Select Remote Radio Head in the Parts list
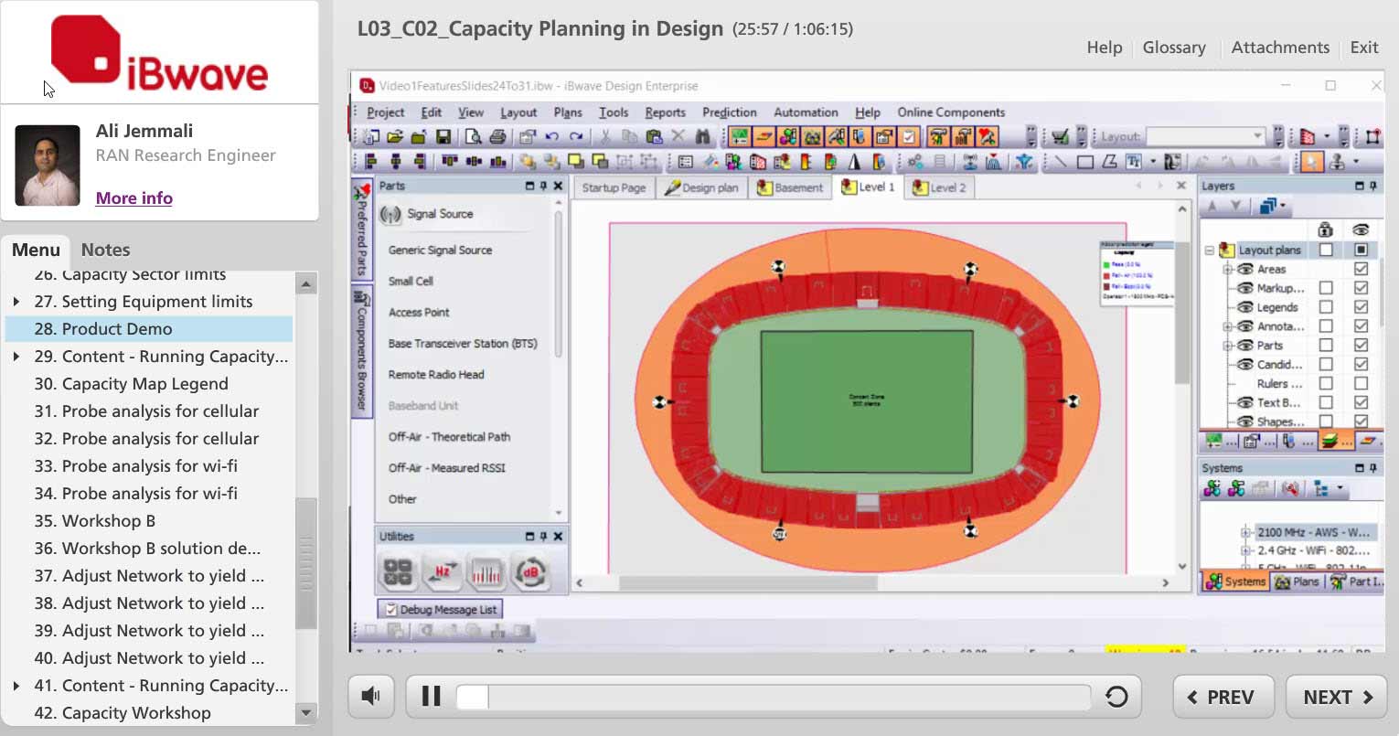 tap(436, 375)
